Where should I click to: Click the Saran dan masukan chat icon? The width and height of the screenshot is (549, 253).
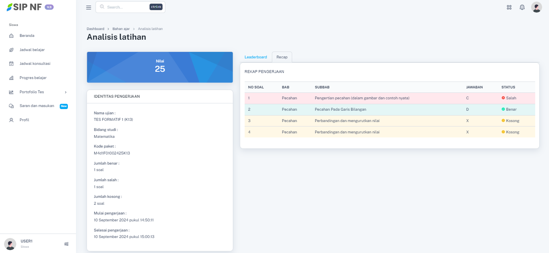11,106
